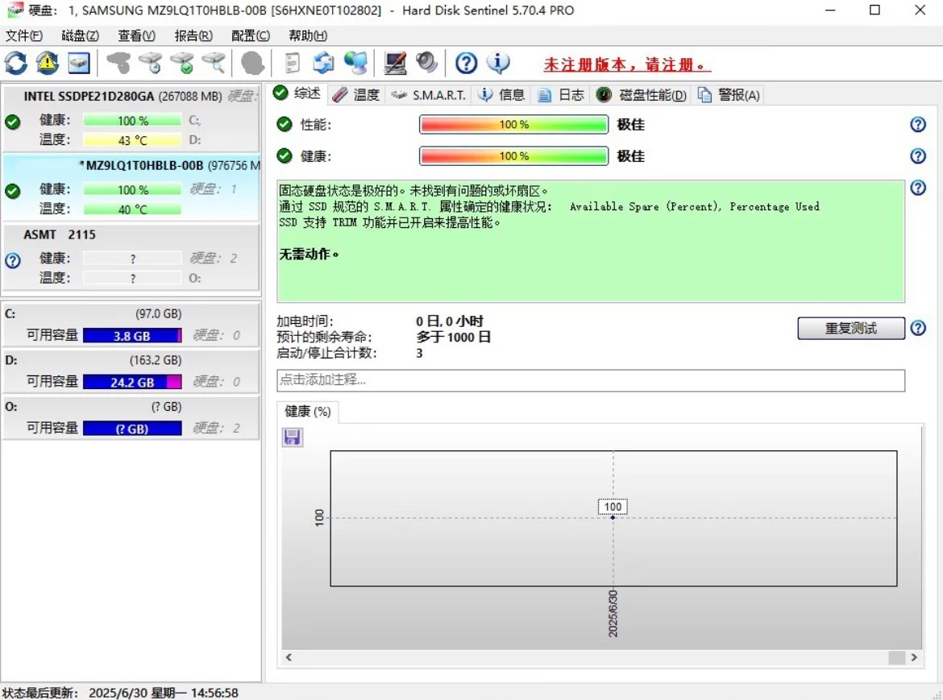Click the hard disk drive toolbar icon
Image resolution: width=943 pixels, height=700 pixels.
click(x=78, y=63)
